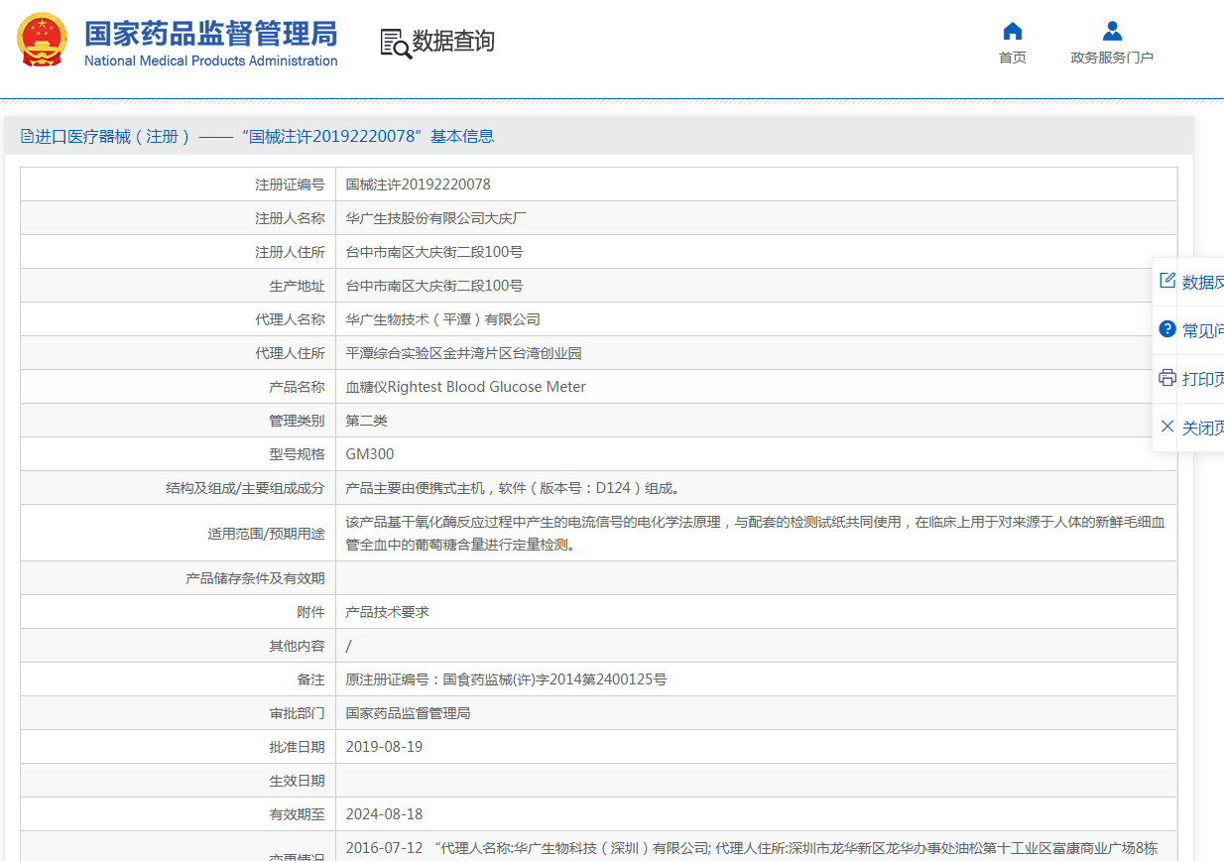
Task: Click agent address 平潭综合实验区金井湾片区台湾创业园
Action: [463, 353]
